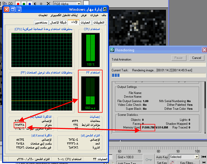The width and height of the screenshot is (207, 164).
Task: Click frame 100 on the time ruler
Action: coord(197,151)
